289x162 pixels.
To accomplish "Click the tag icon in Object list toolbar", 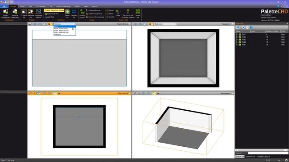I will point(243,27).
